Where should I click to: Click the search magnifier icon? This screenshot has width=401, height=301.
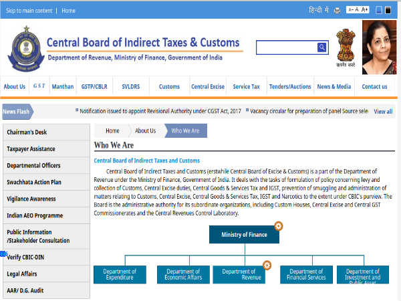322,47
